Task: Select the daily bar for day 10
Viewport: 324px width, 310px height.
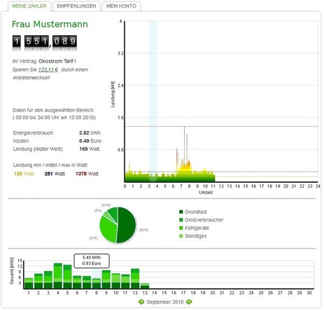Action: click(x=116, y=281)
